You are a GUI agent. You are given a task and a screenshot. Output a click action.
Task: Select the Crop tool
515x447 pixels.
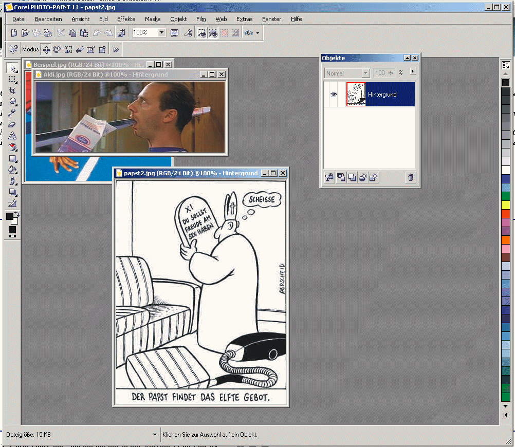(12, 90)
